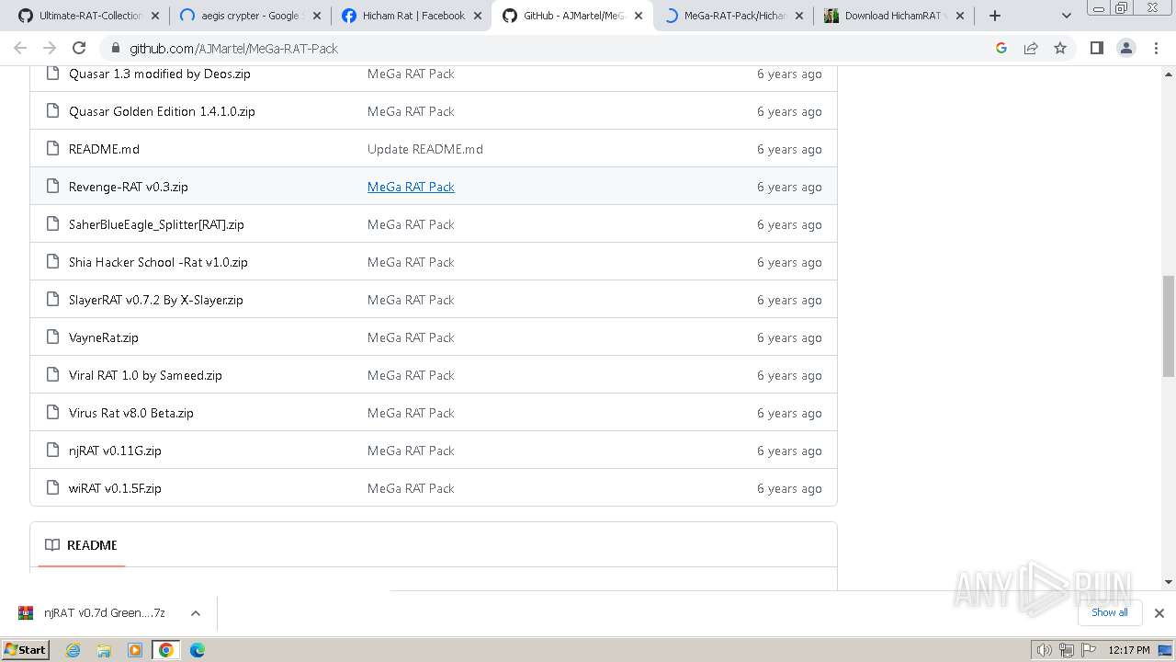Close the downloads bar
Screen dimensions: 1176x662
(x=1159, y=613)
